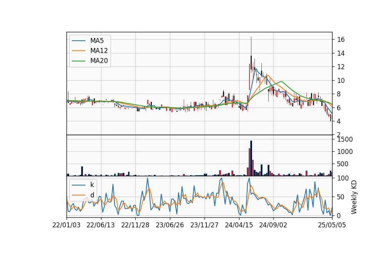
Task: Click the 24/09/02 date label
Action: [x=273, y=225]
